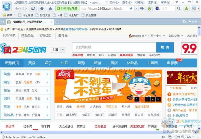Viewport: 201px width, 139px height.
Task: Open the 美团网 site link
Action: (10, 126)
